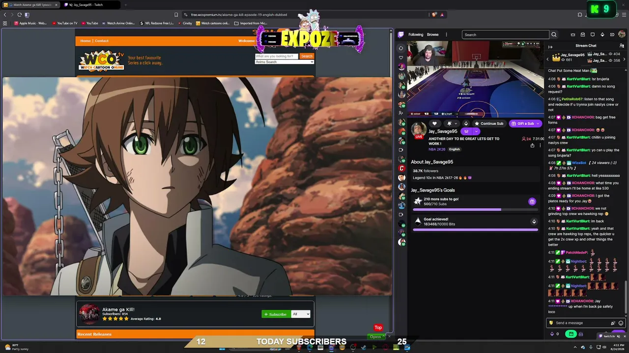This screenshot has height=353, width=629.
Task: Open the NFL Redzone bookmark
Action: click(157, 23)
